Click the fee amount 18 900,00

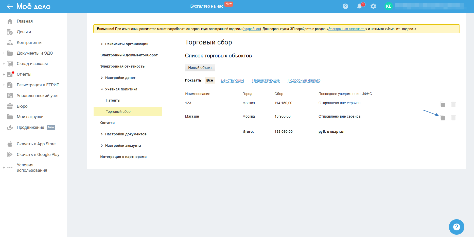tap(283, 116)
